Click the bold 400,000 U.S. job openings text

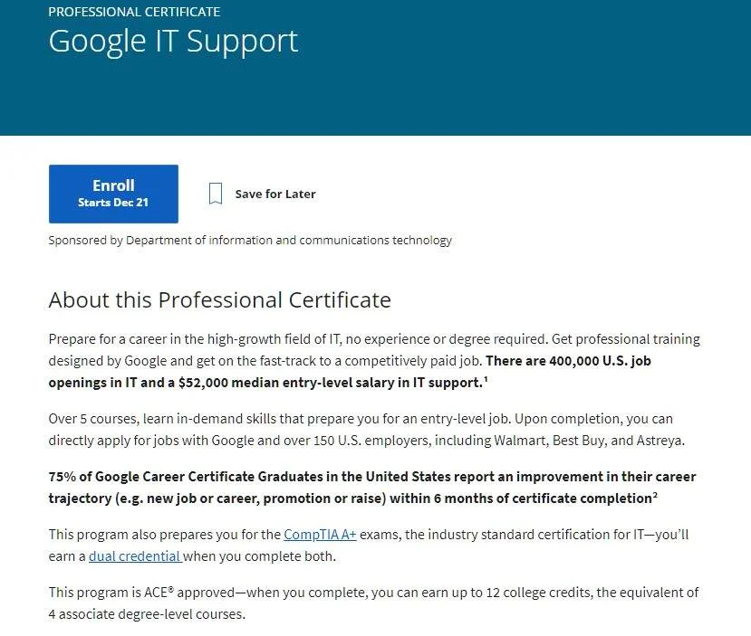pos(350,372)
